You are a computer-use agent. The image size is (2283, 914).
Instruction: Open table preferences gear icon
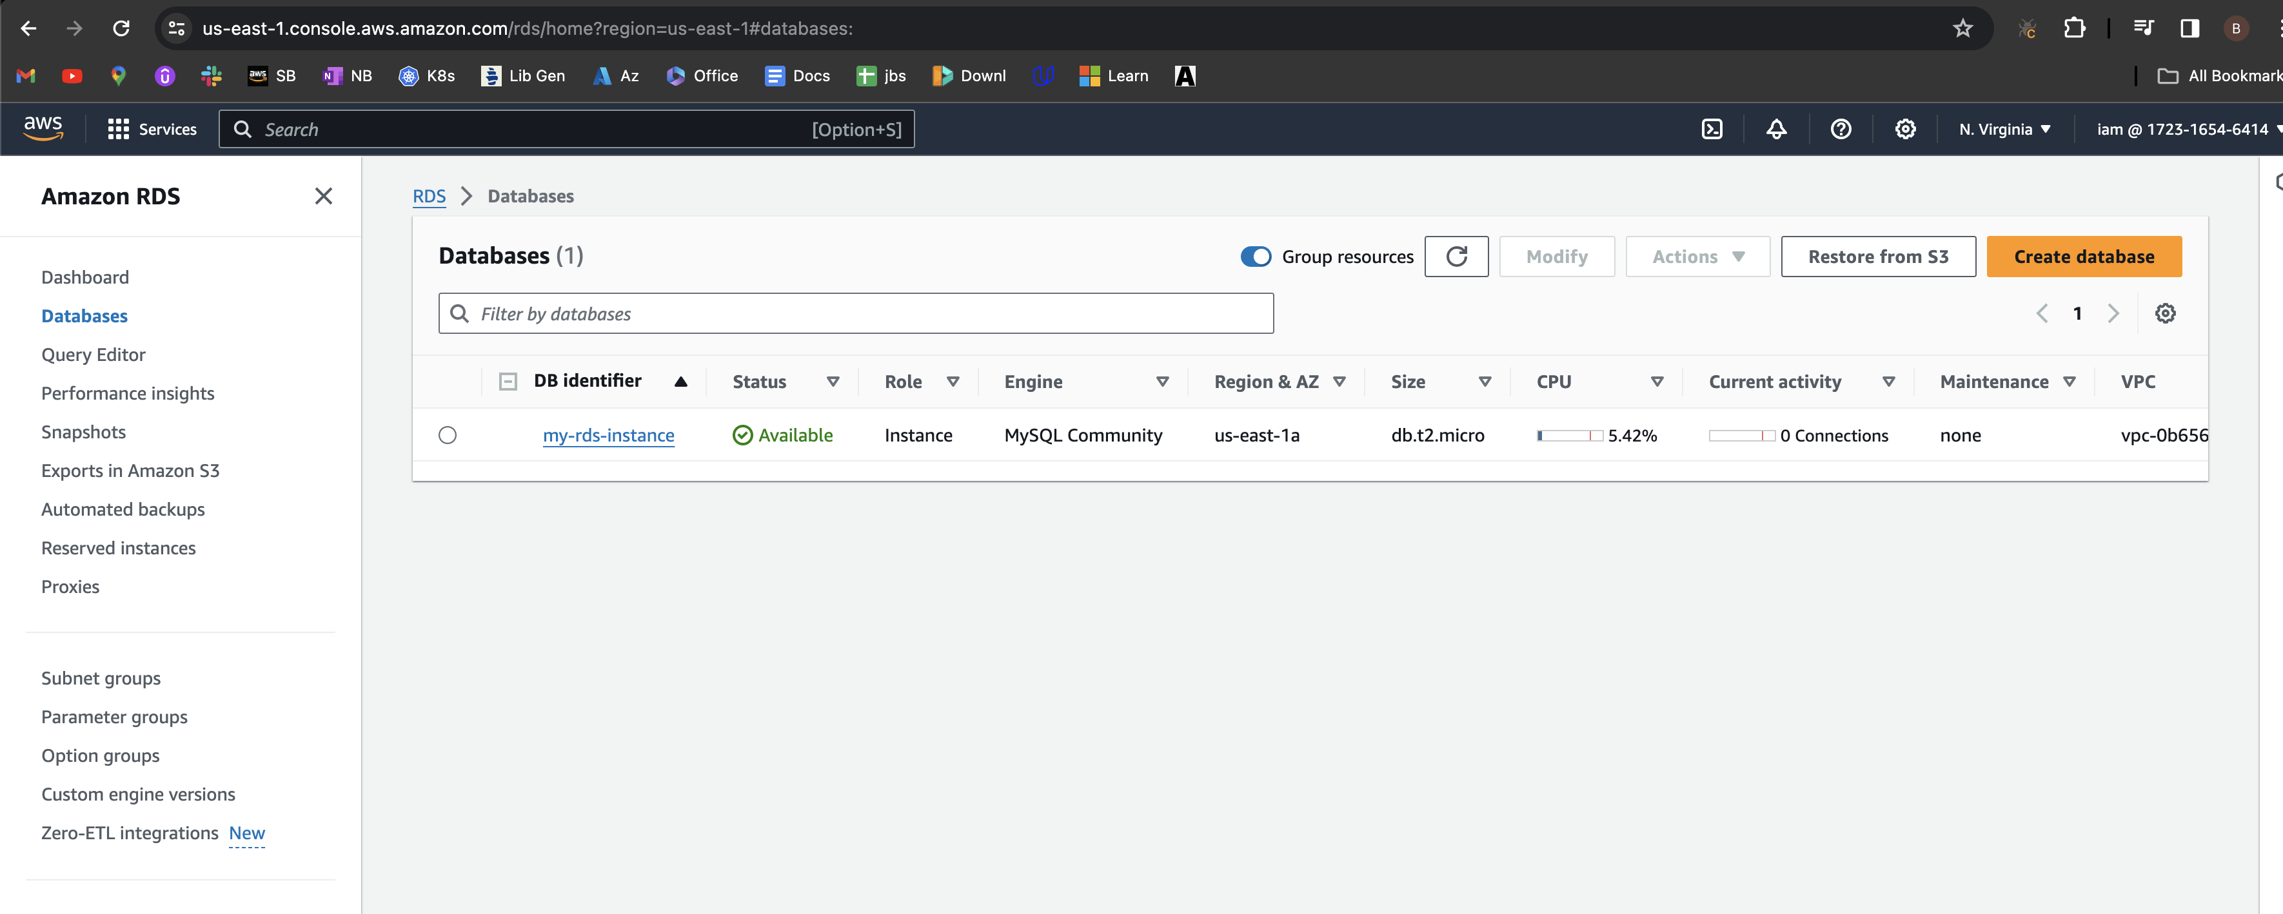click(2165, 313)
